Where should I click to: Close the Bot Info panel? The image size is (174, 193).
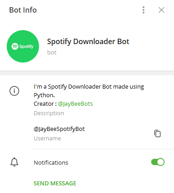161,10
